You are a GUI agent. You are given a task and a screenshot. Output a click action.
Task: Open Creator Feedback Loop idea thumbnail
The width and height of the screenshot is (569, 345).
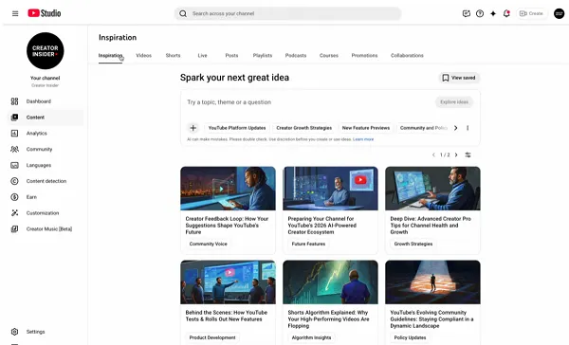point(228,189)
